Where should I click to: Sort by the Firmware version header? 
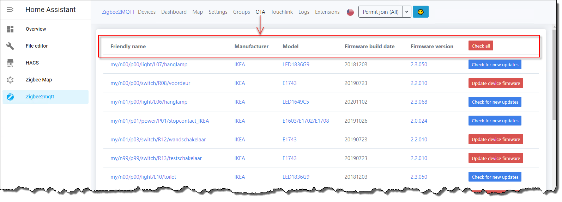(432, 47)
